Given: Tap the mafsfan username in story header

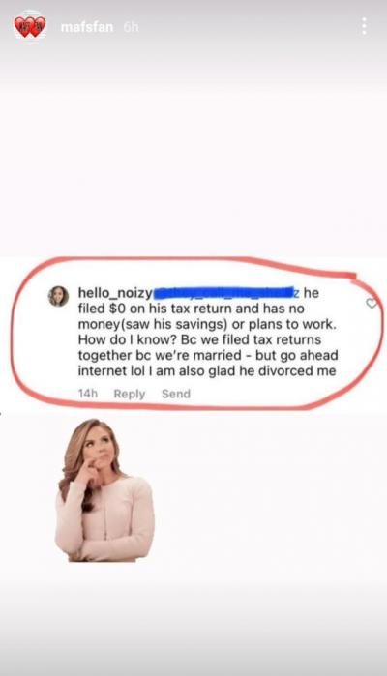Looking at the screenshot, I should (87, 27).
